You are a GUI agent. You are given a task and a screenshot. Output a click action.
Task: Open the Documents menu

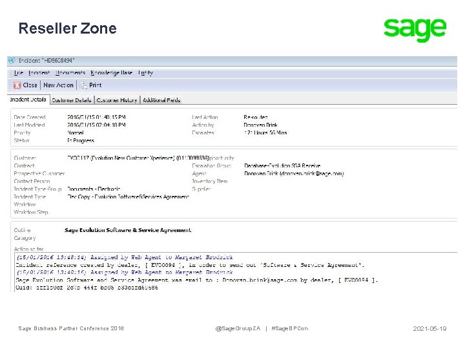[70, 72]
